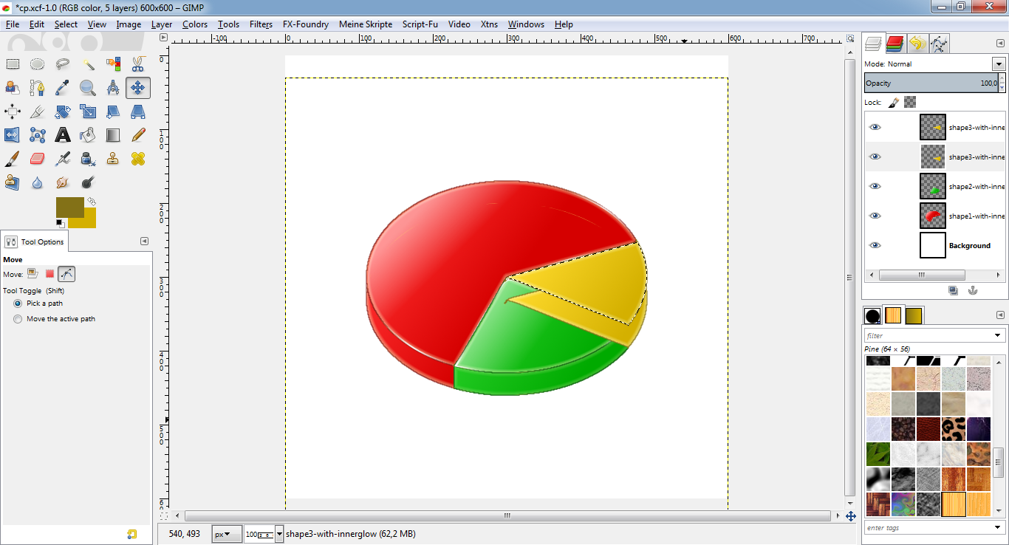Select the Scissors Select tool
The image size is (1009, 545).
point(138,64)
